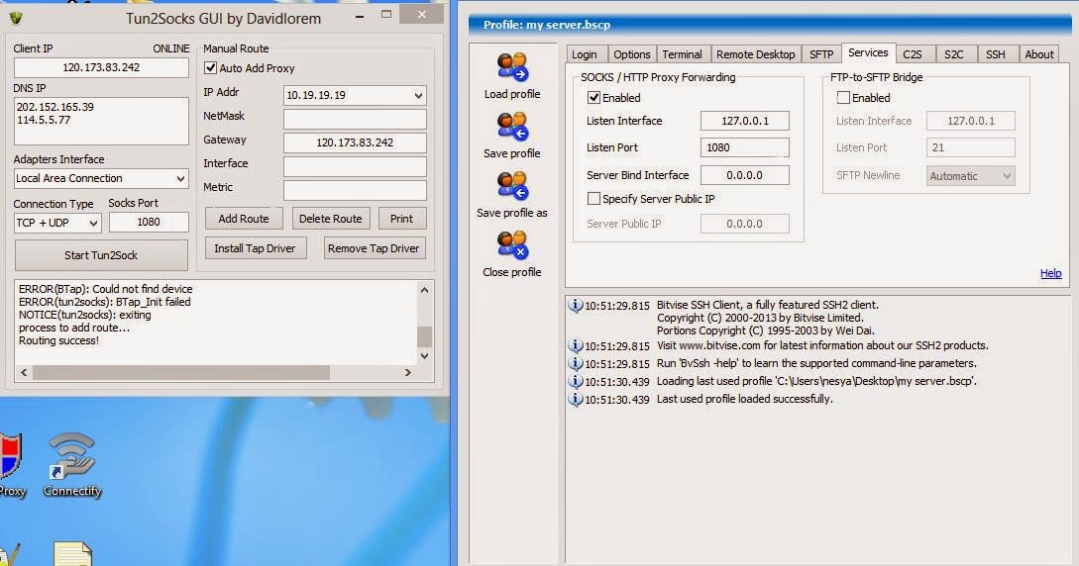This screenshot has width=1079, height=566.
Task: Open the Connectify desktop shortcut
Action: pos(72,464)
